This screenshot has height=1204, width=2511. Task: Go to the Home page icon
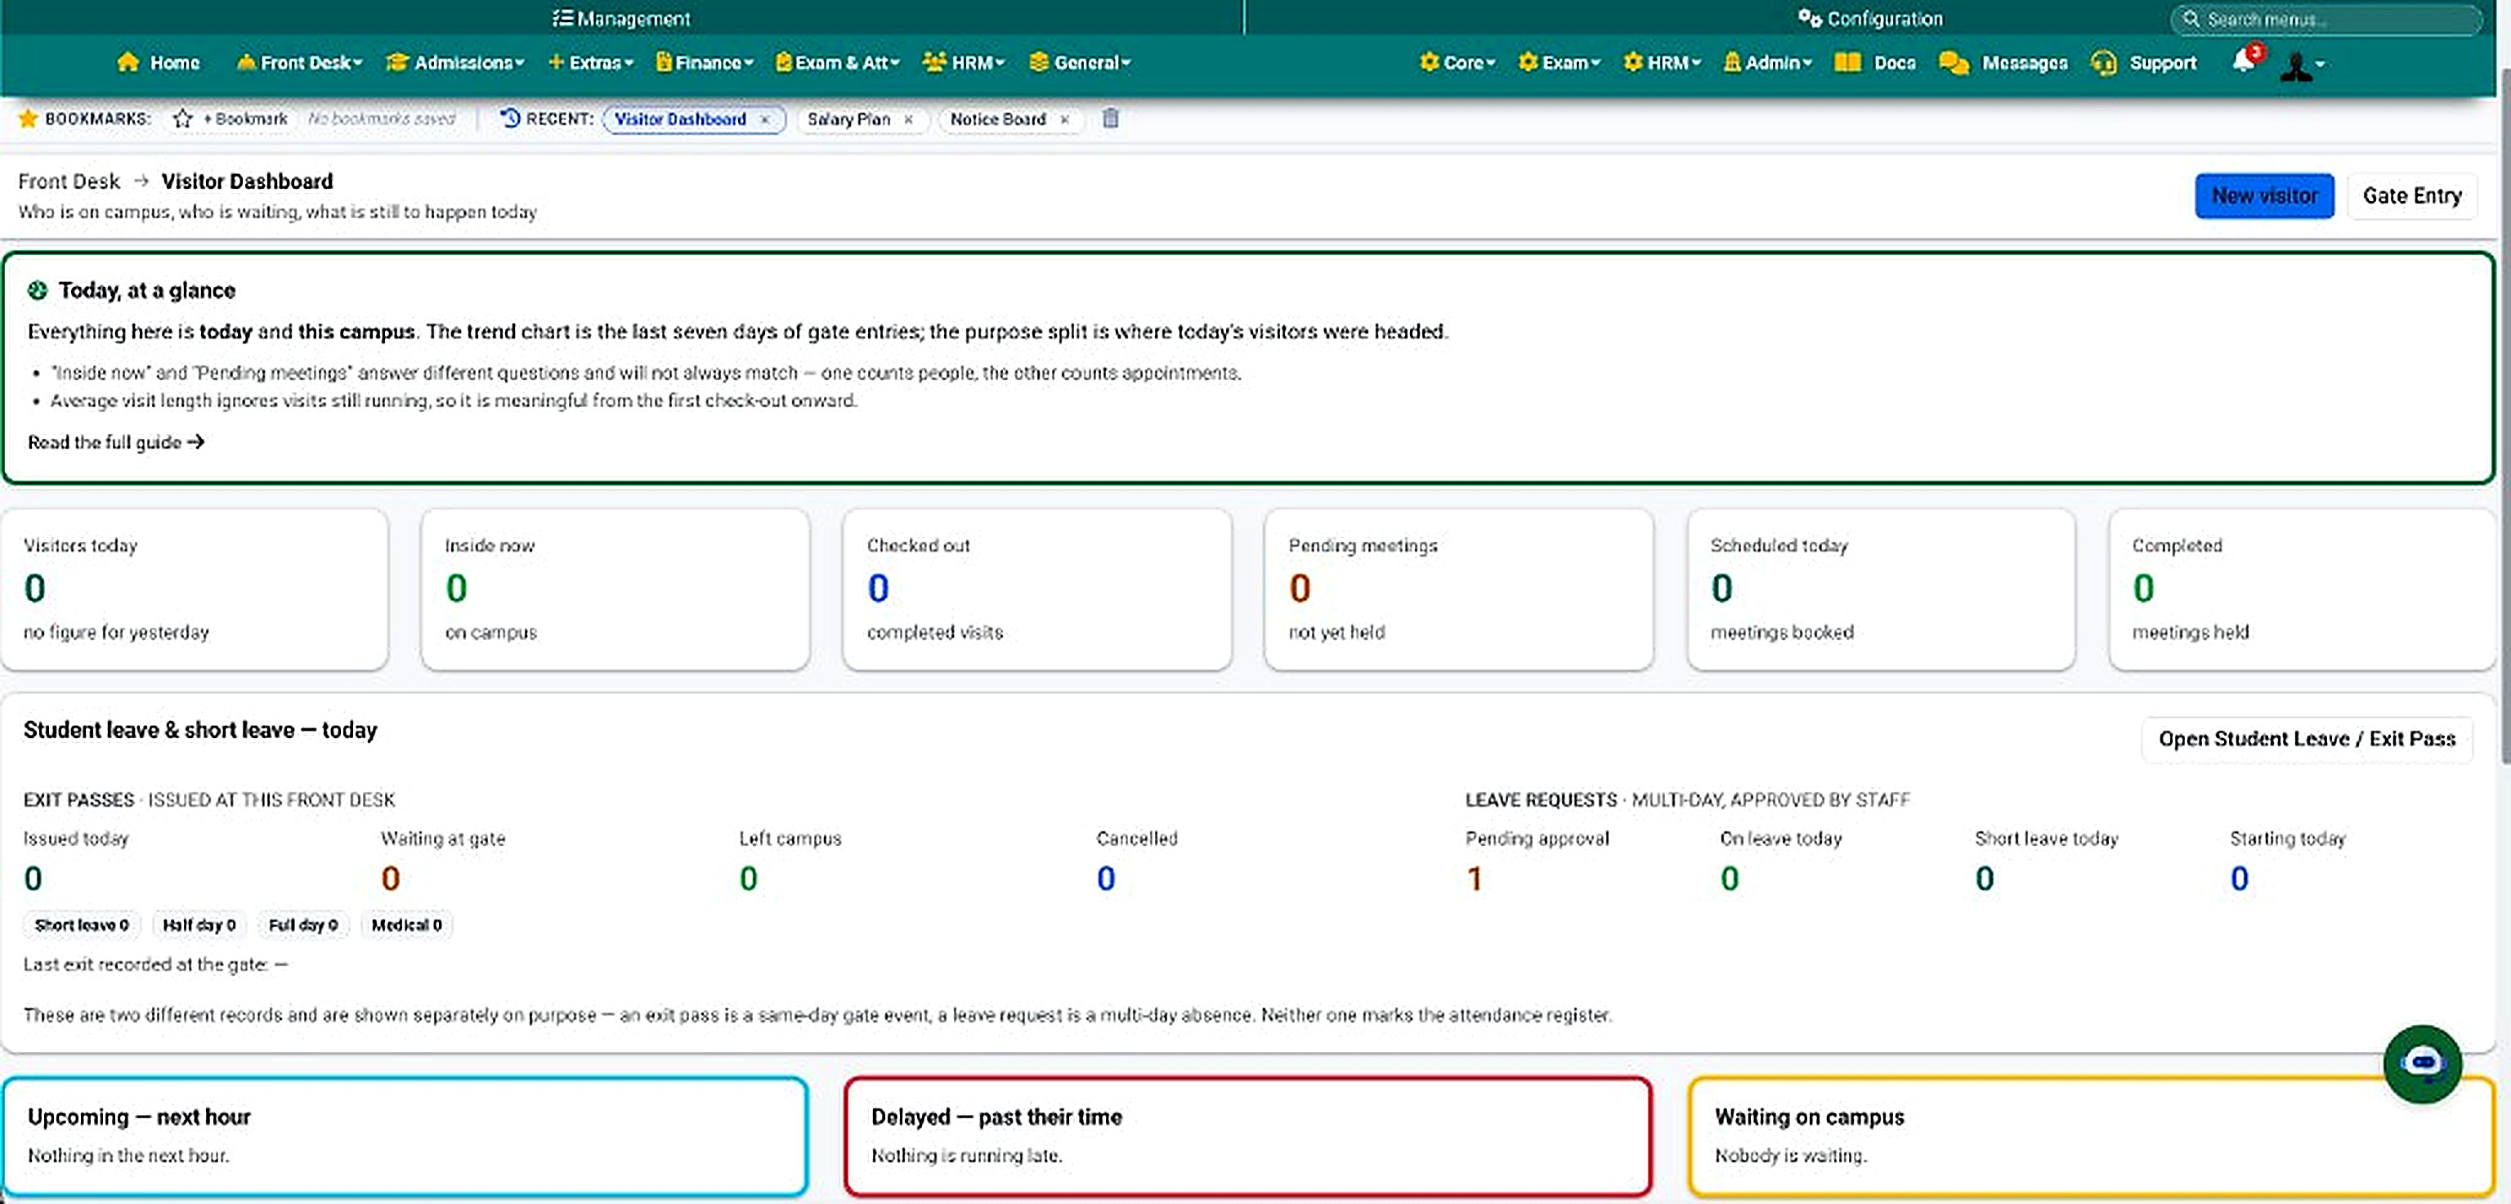[128, 62]
